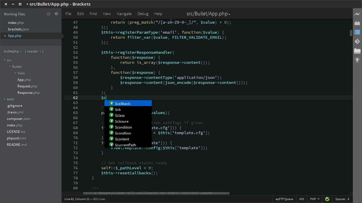The width and height of the screenshot is (362, 203).
Task: Click V icon next to $content hint
Action: [x=111, y=139]
